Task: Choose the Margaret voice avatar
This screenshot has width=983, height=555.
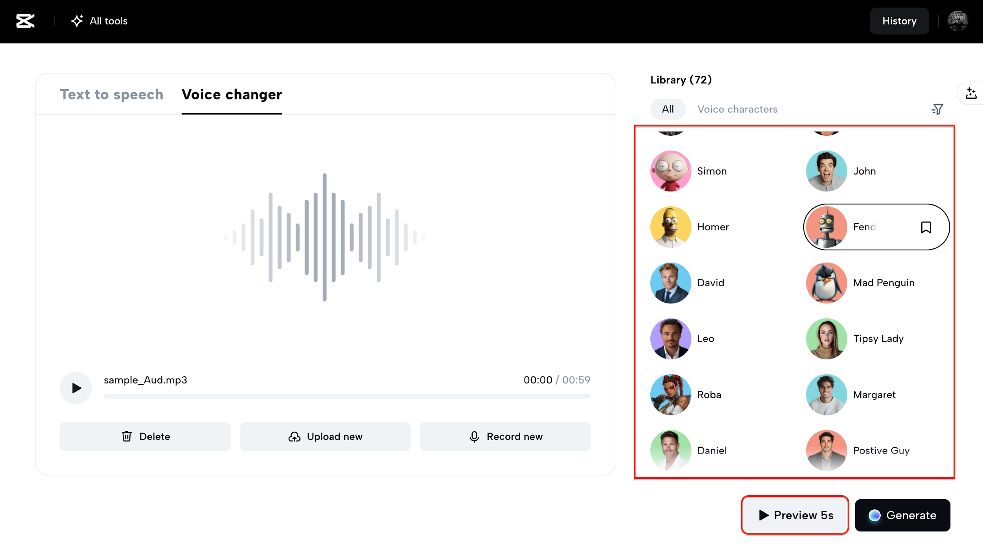Action: pyautogui.click(x=826, y=394)
